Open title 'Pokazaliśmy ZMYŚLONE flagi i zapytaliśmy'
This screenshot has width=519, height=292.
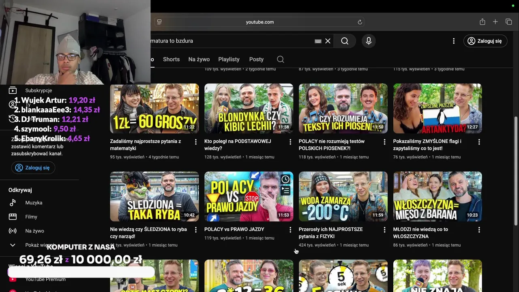click(427, 145)
